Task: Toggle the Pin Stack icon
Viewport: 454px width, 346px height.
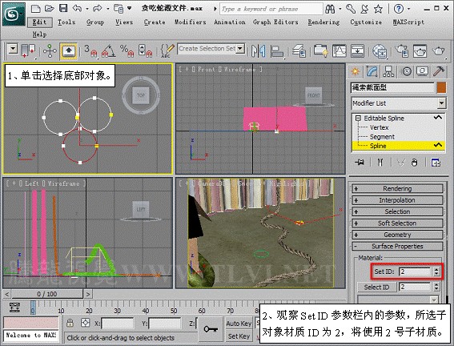Action: tap(360, 163)
